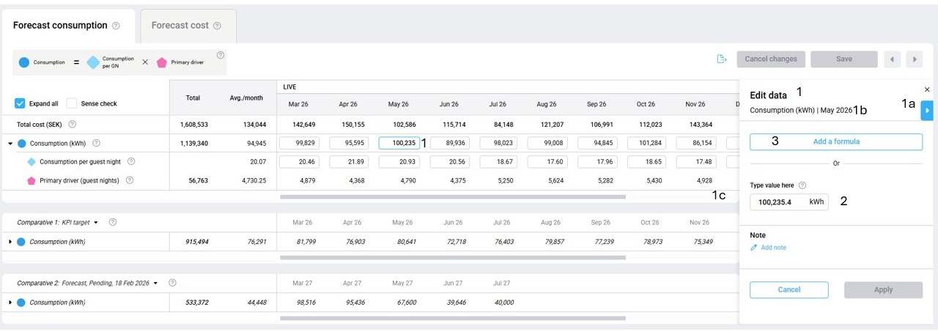Click blue arrow tab on Edit data panel
The image size is (938, 332).
(x=928, y=111)
